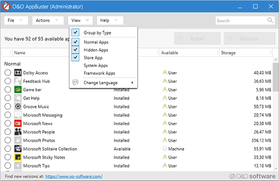
Task: Click the Remove button
Action: coord(249,39)
